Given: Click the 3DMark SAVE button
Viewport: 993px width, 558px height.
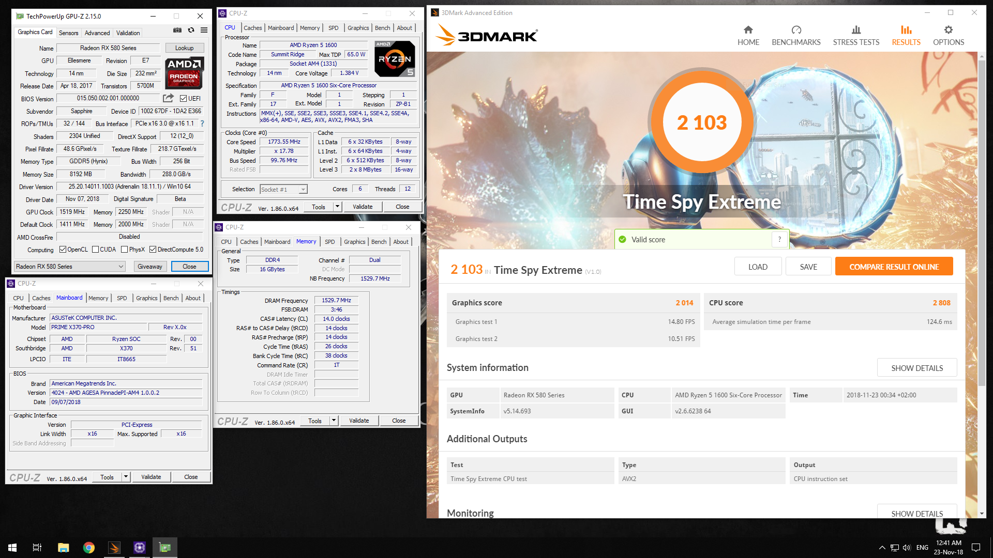Looking at the screenshot, I should [x=808, y=267].
